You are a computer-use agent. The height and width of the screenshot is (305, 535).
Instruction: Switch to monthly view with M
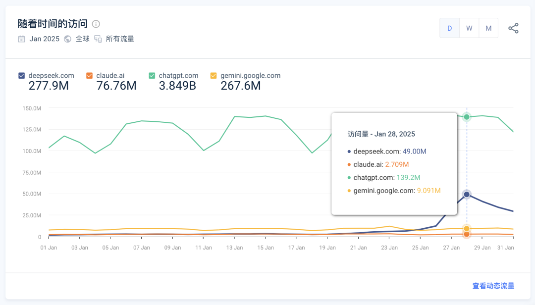[488, 28]
